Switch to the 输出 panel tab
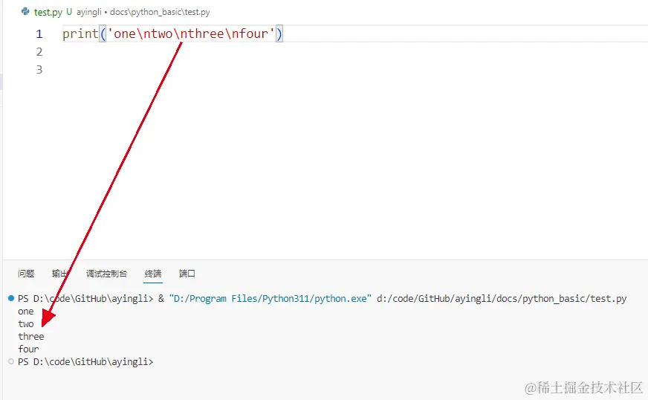Screen dimensions: 648x400 click(x=60, y=274)
